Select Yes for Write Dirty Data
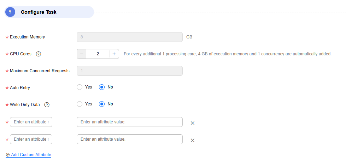346x165 pixels. [x=80, y=104]
